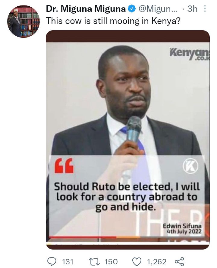The width and height of the screenshot is (217, 268).
Task: Open the tweet's three-dot more options menu
Action: (x=205, y=8)
